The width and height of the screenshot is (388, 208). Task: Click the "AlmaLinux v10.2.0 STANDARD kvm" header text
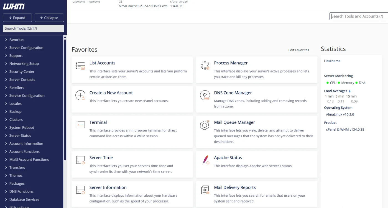point(143,6)
